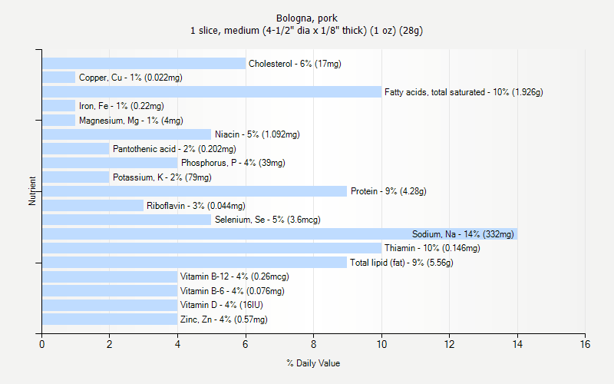Click the Nutrient vertical axis title
Screen dimensions: 614x384
point(32,191)
